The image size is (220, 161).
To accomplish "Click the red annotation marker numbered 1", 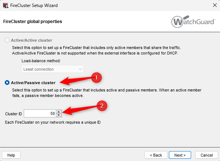I will click(x=96, y=78).
